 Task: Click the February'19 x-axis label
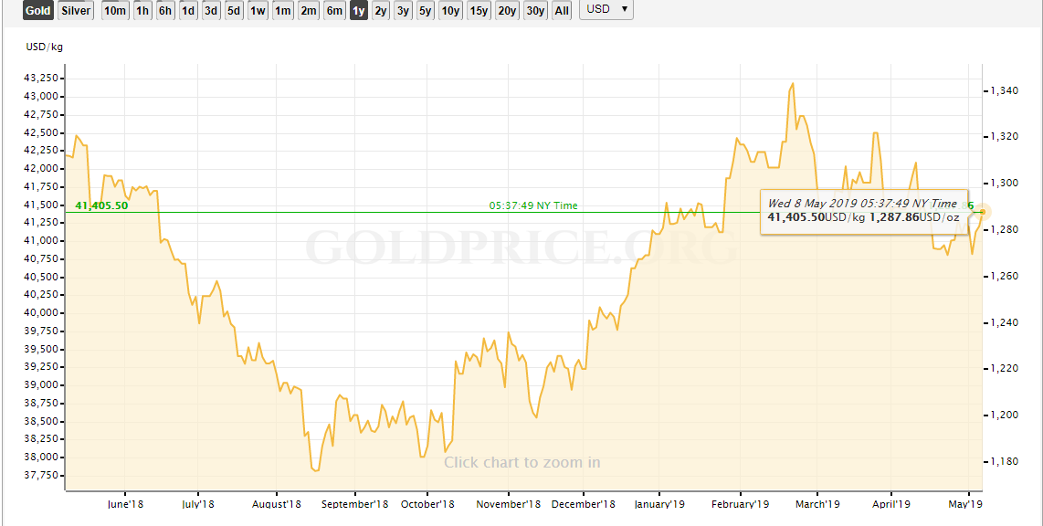[x=741, y=505]
